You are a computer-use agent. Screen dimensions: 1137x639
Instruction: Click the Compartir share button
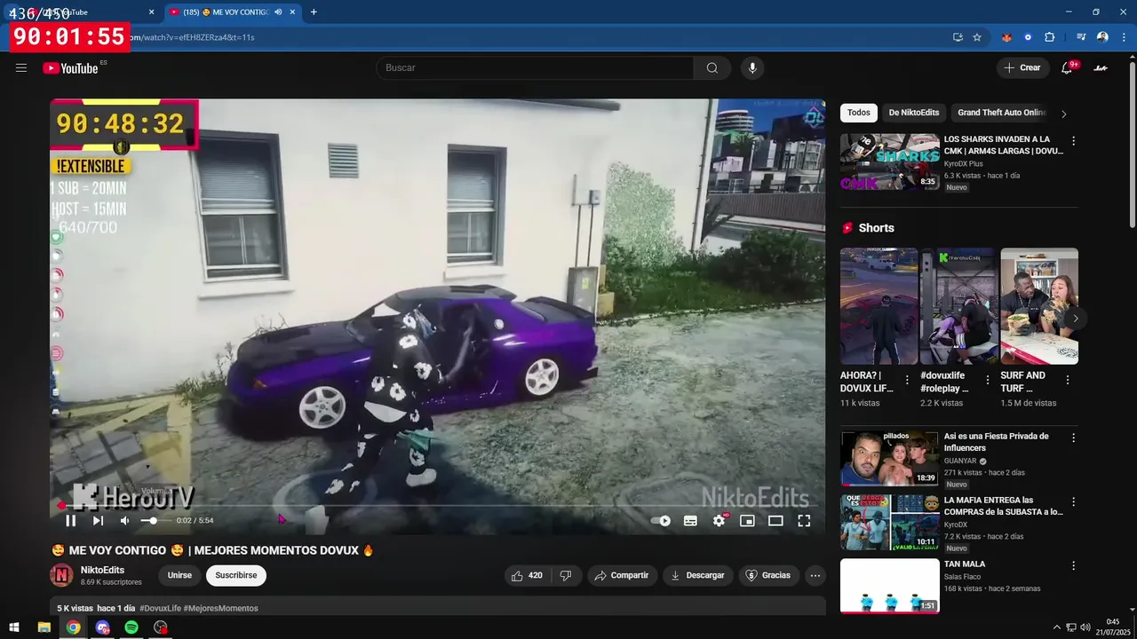(x=622, y=575)
